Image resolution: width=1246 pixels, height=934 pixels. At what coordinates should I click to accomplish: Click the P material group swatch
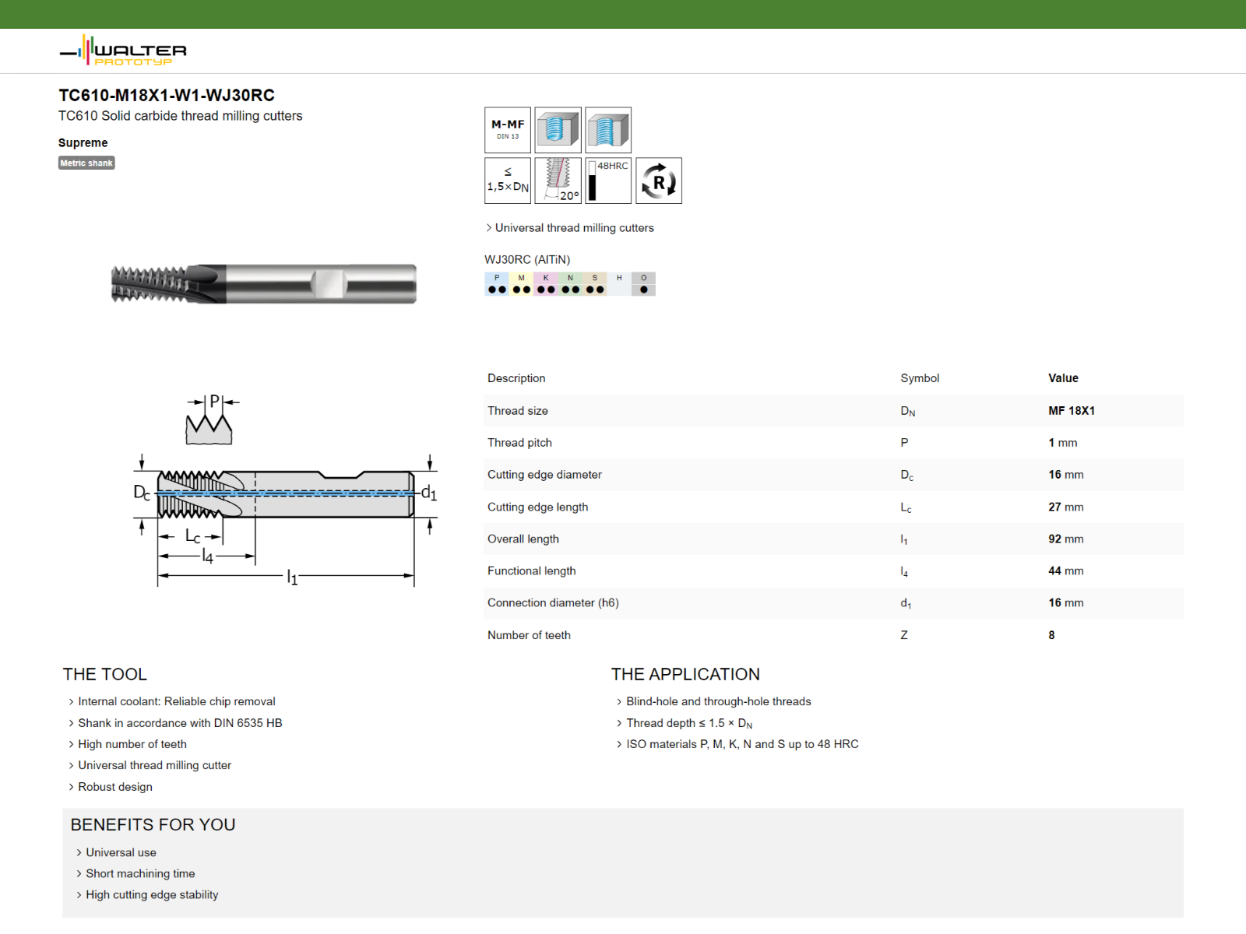coord(497,284)
